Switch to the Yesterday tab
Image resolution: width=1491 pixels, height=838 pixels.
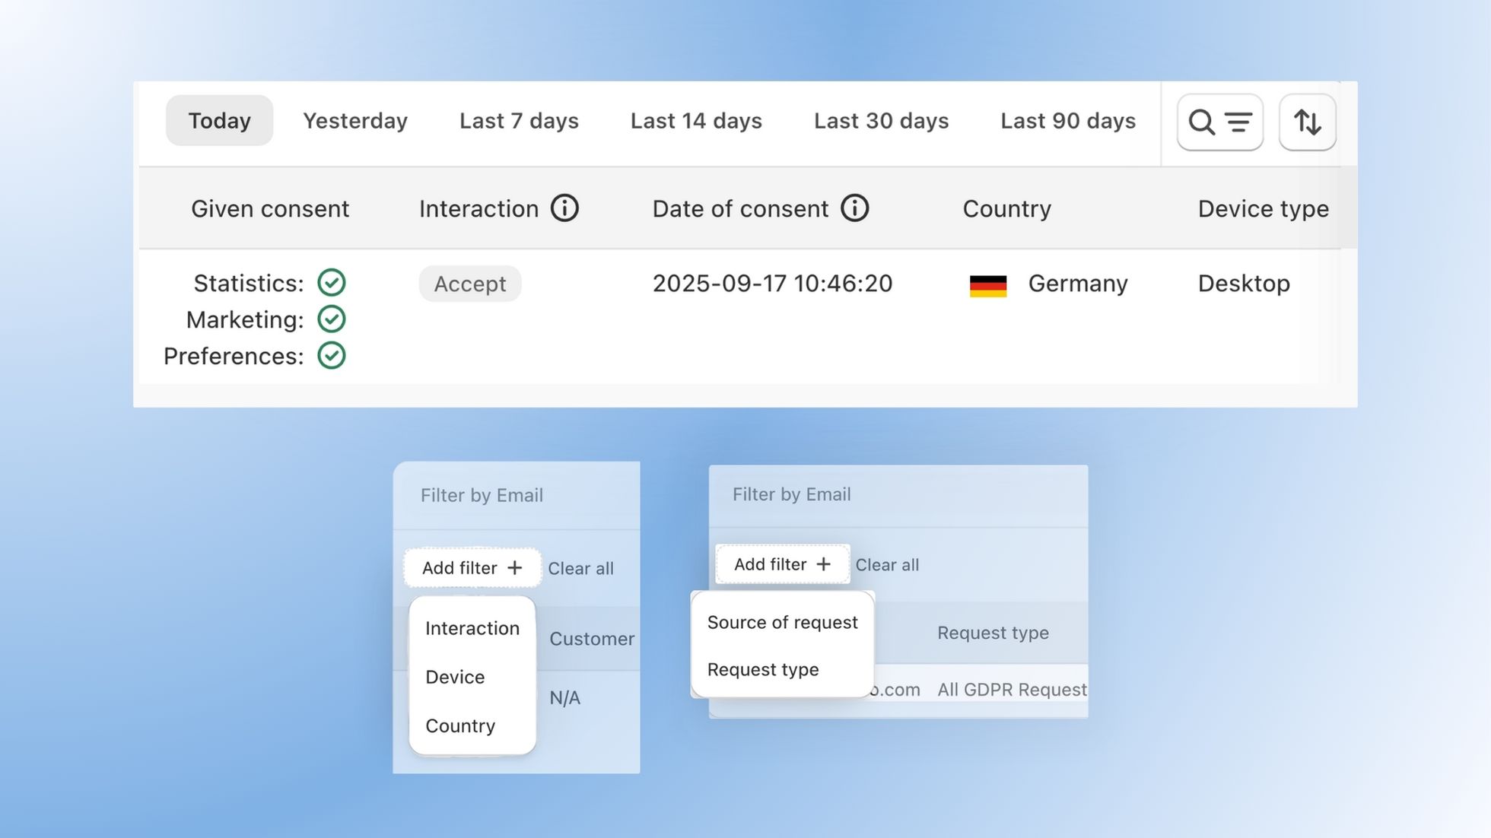pos(354,120)
